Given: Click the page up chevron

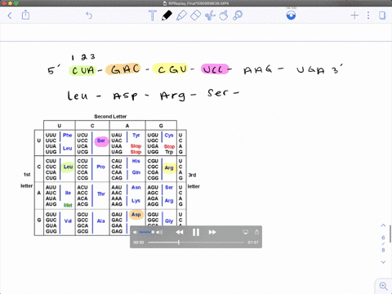Looking at the screenshot, I should [383, 225].
